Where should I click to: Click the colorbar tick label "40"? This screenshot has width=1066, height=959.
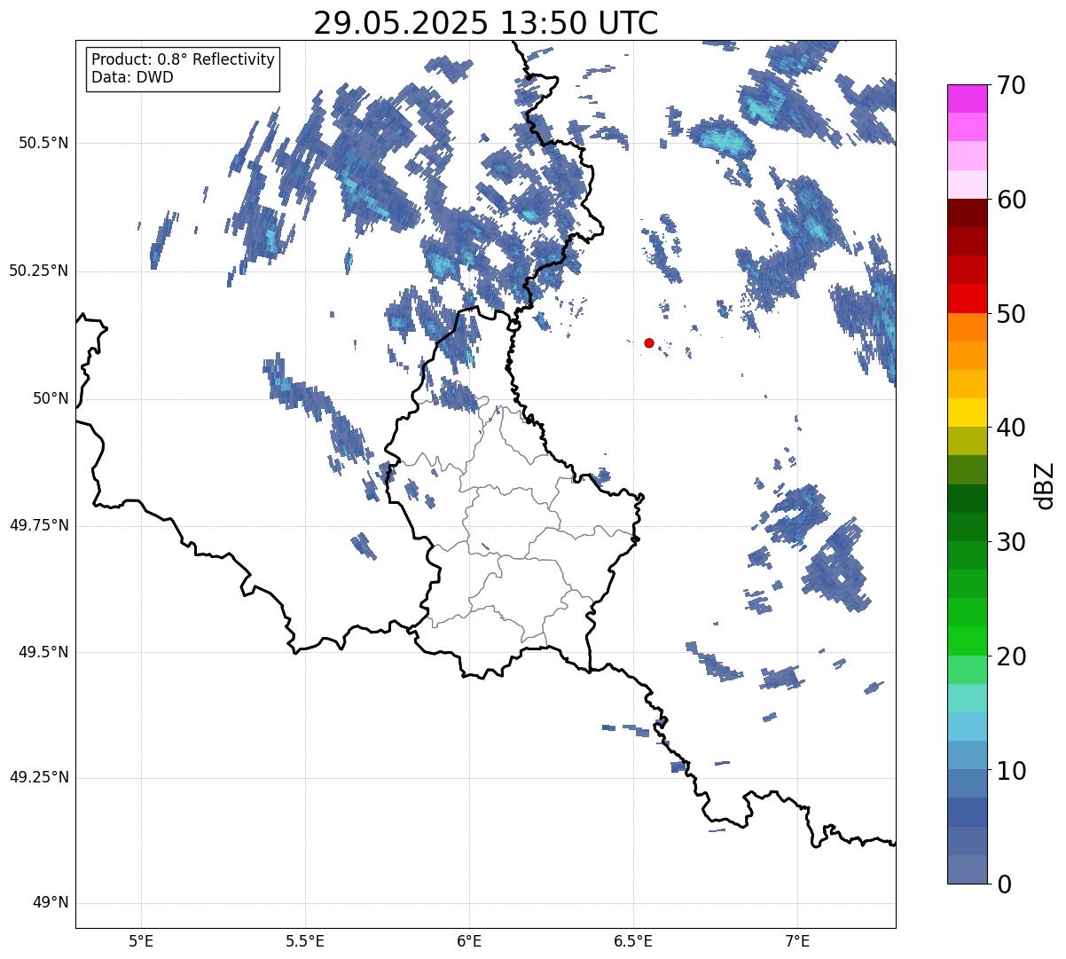click(1011, 428)
